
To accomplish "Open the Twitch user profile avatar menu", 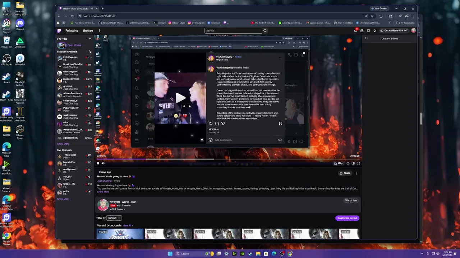I will pyautogui.click(x=413, y=30).
